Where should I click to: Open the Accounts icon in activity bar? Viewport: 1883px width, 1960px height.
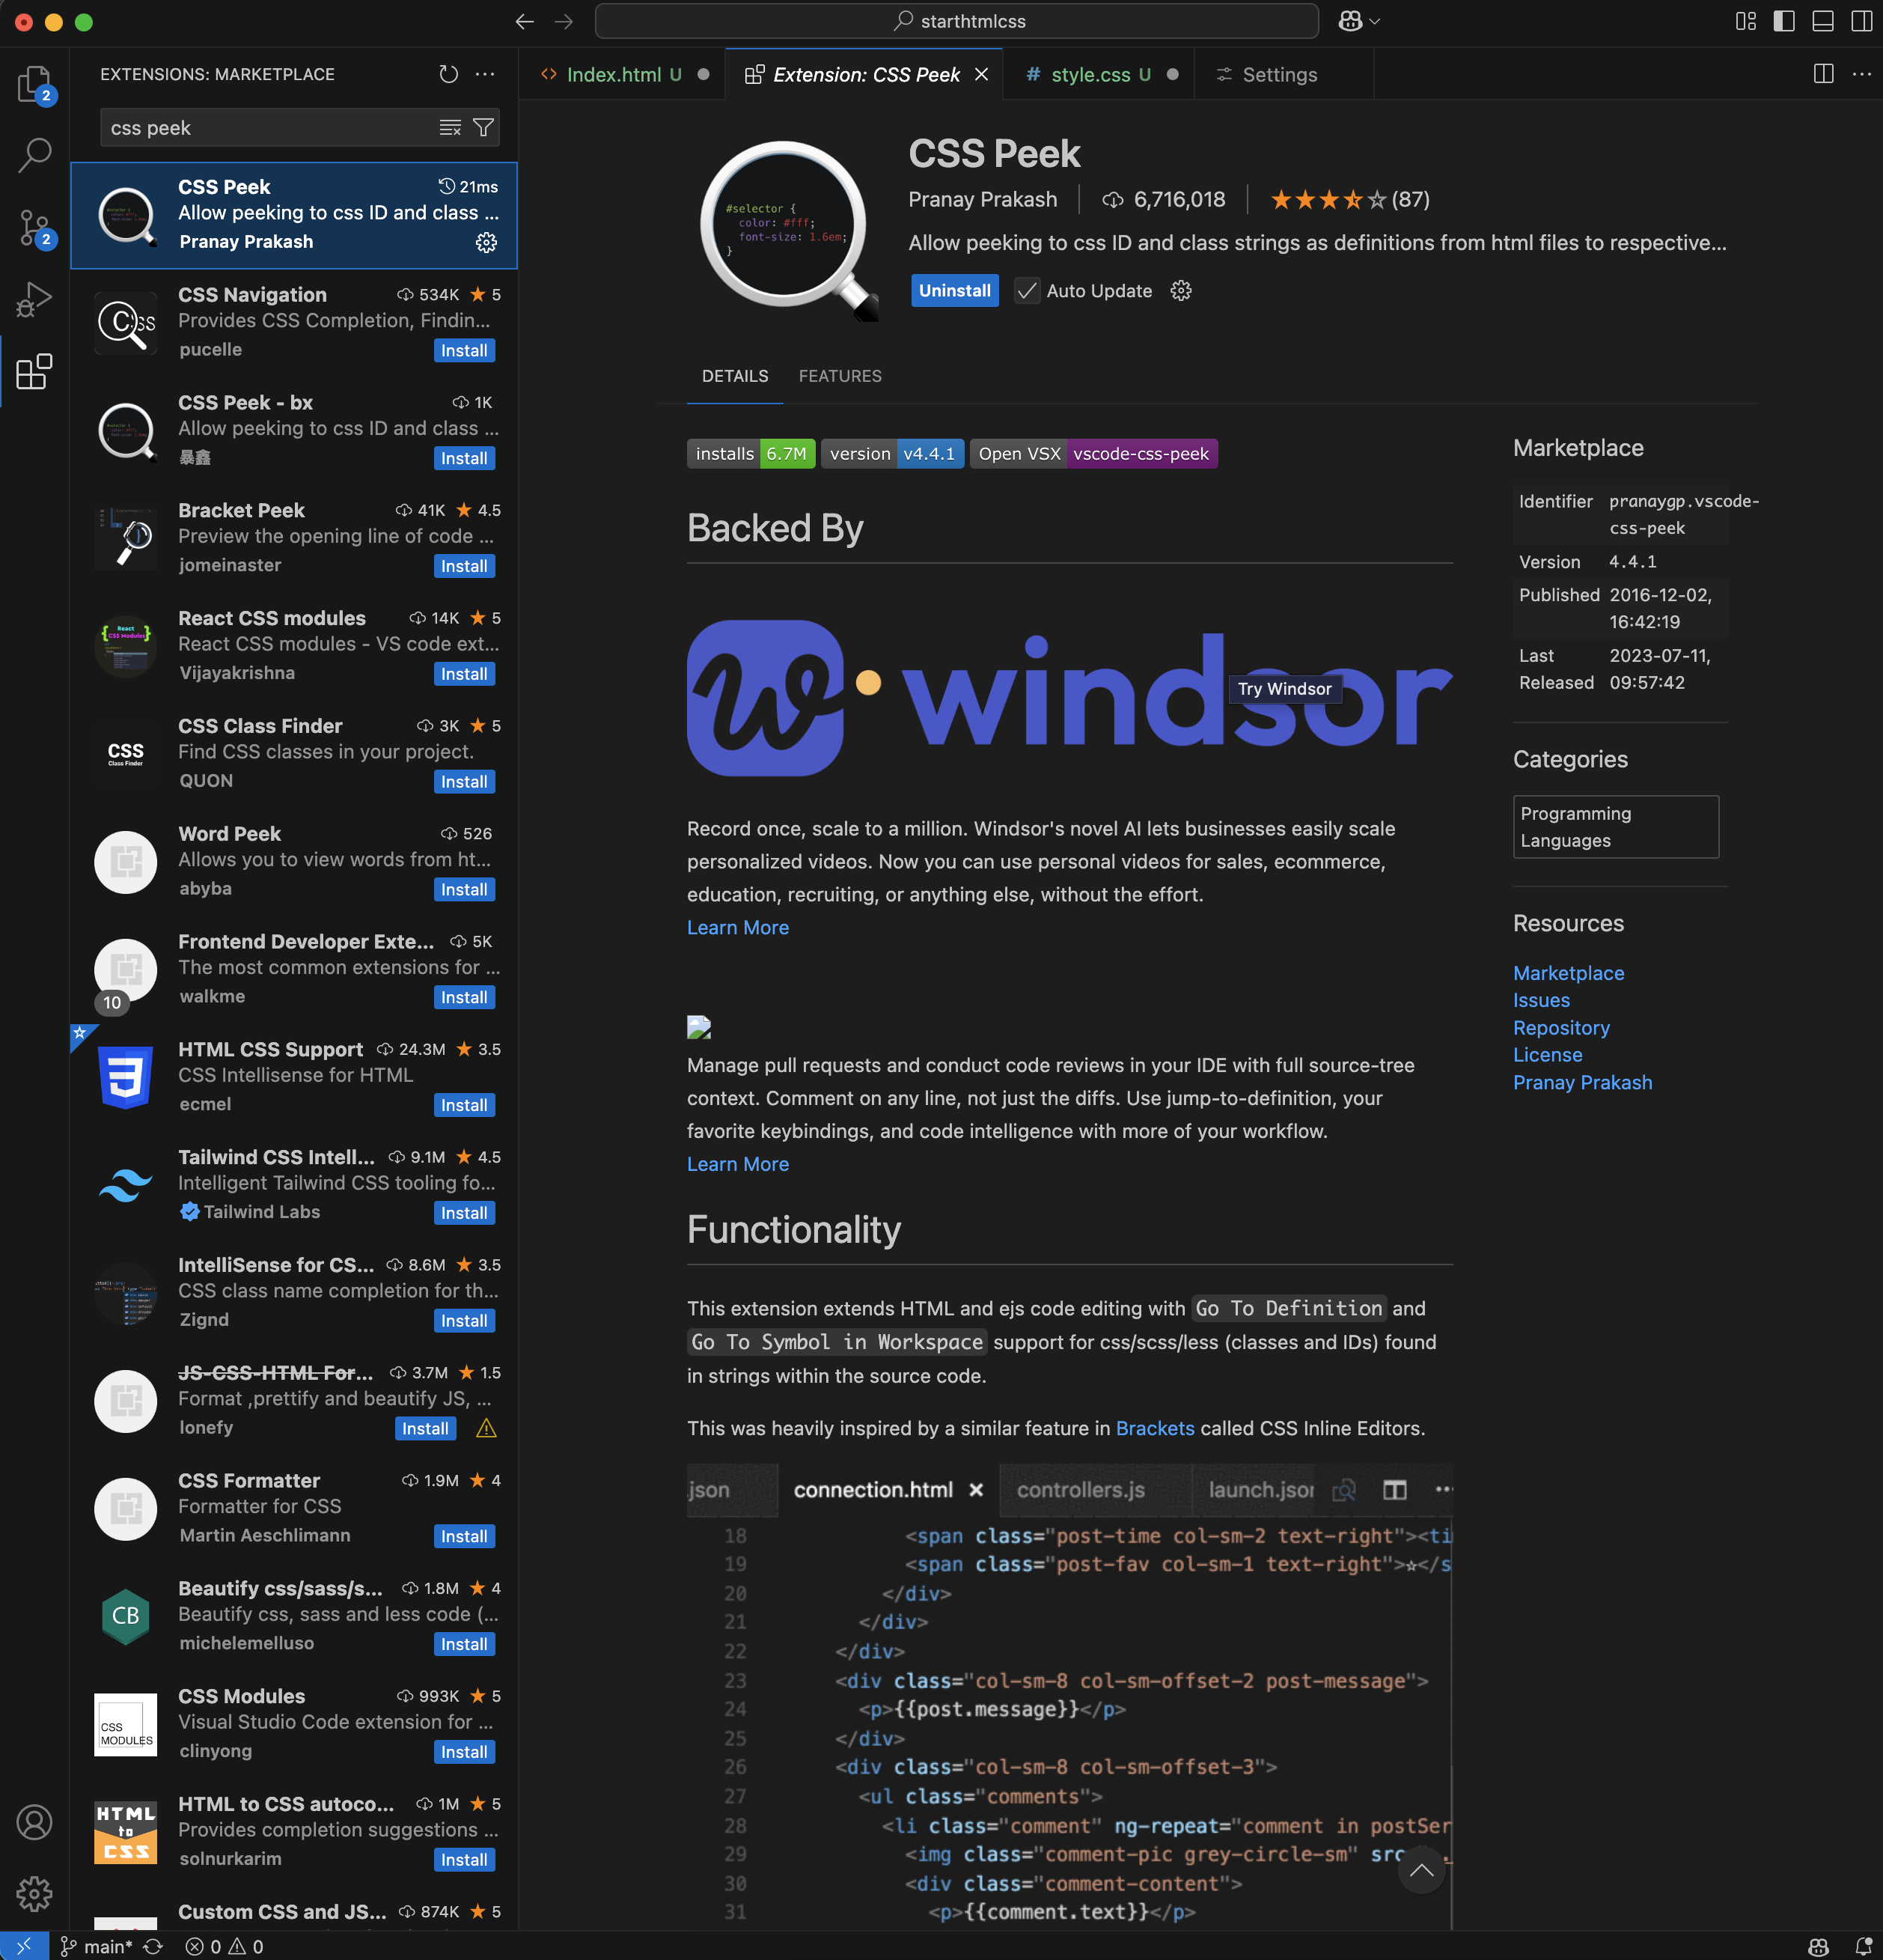tap(34, 1822)
